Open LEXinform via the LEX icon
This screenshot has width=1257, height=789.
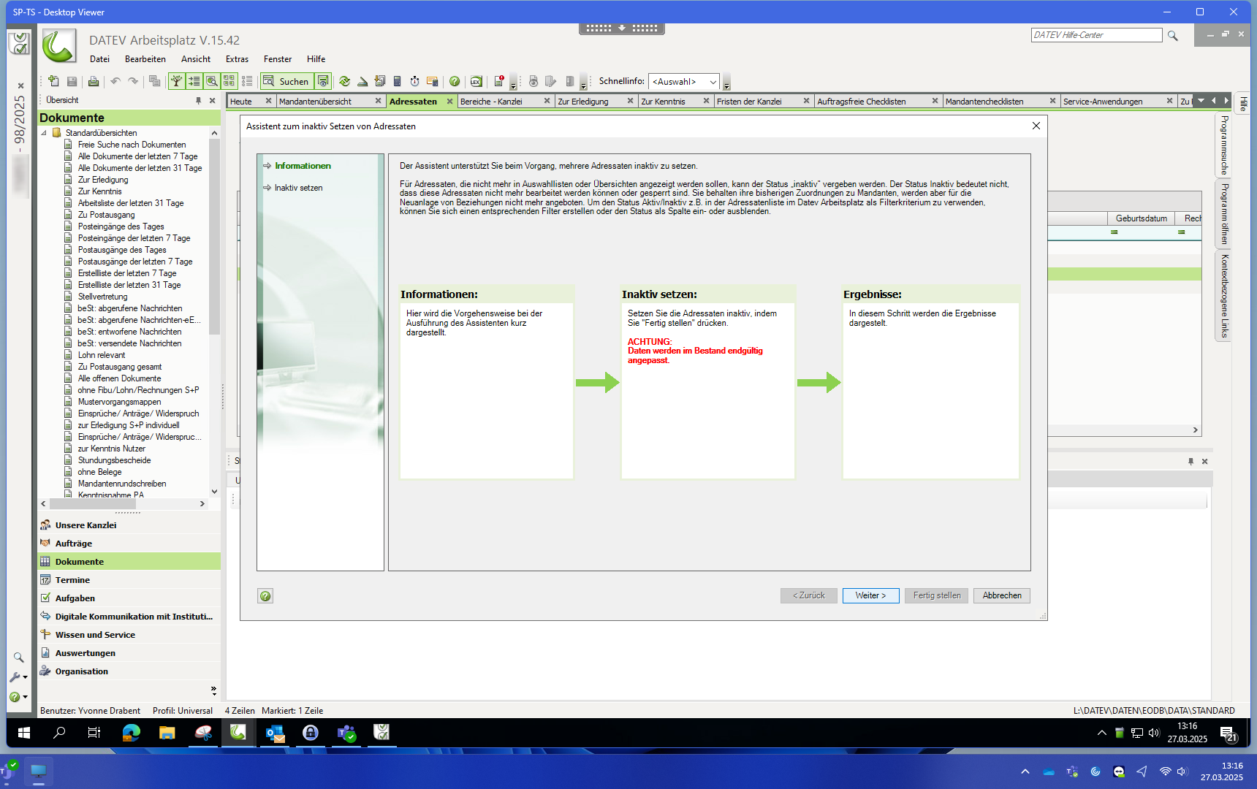(476, 81)
